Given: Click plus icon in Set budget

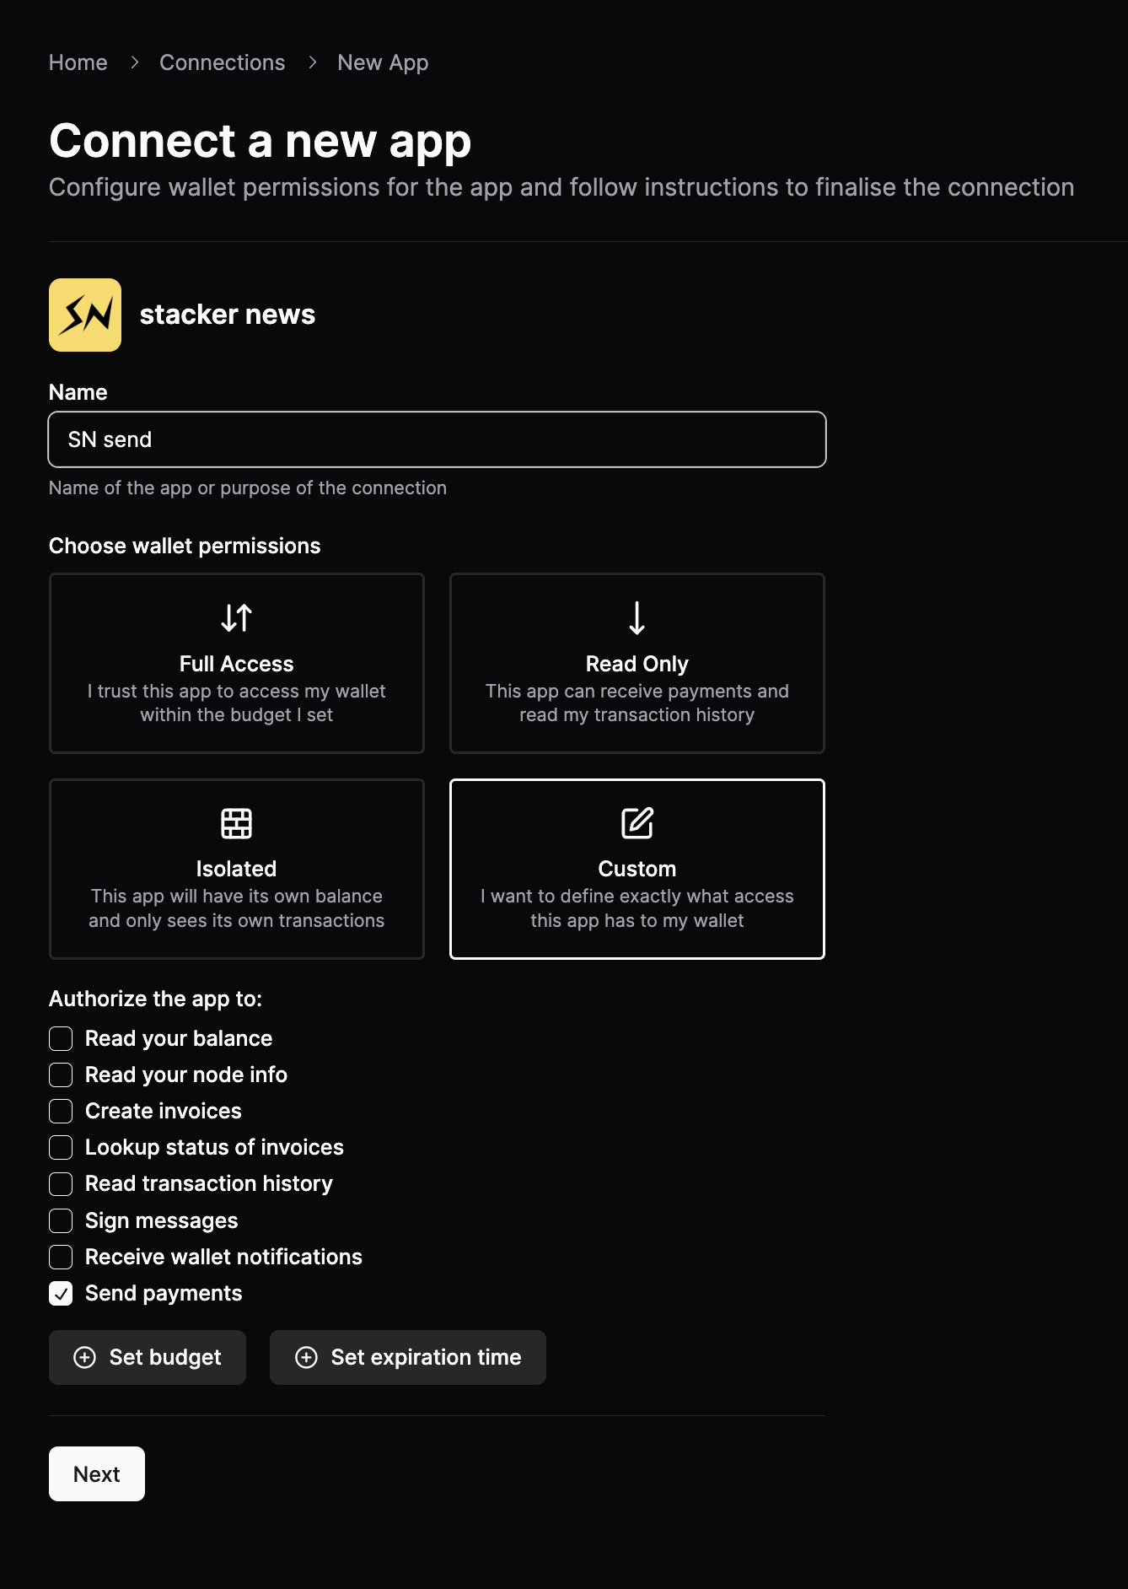Looking at the screenshot, I should (x=85, y=1357).
